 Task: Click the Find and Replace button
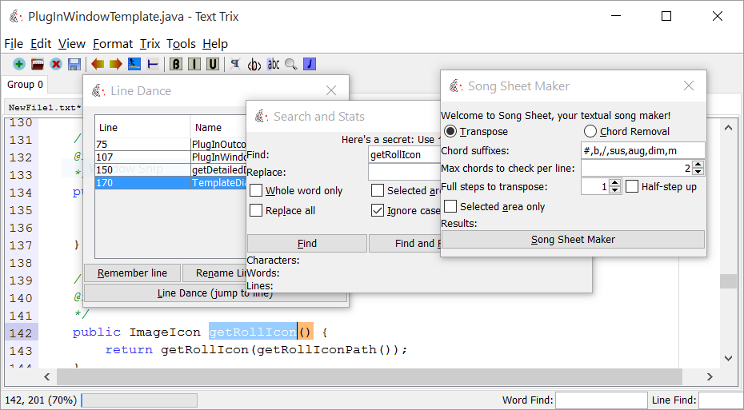[x=404, y=243]
